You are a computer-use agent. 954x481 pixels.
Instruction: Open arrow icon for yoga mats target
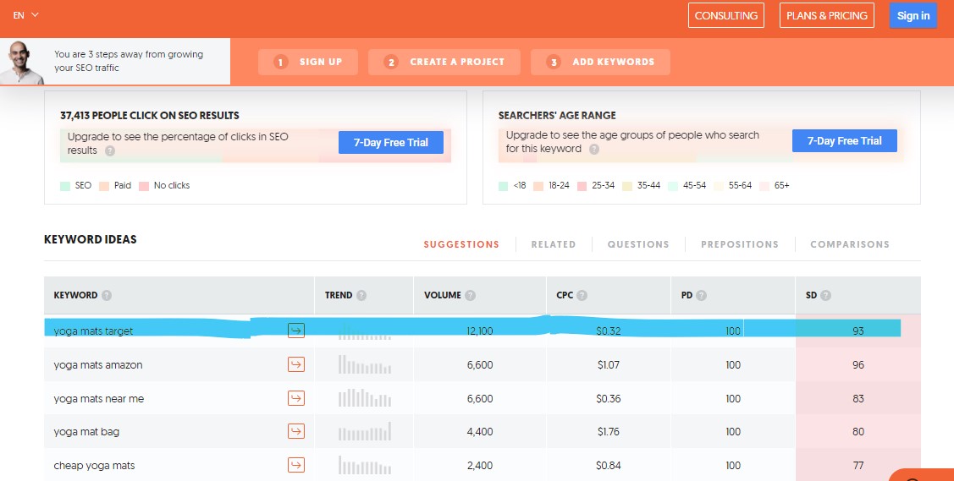tap(295, 331)
